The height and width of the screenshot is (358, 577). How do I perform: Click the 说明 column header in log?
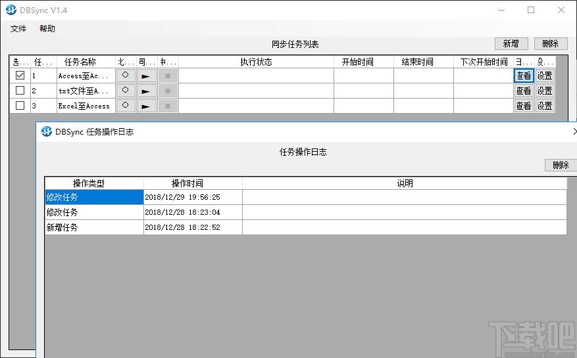pyautogui.click(x=405, y=183)
